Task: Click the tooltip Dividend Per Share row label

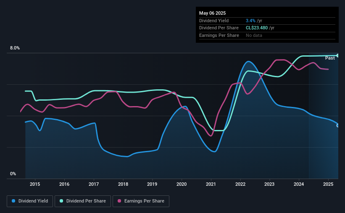Action: (219, 28)
